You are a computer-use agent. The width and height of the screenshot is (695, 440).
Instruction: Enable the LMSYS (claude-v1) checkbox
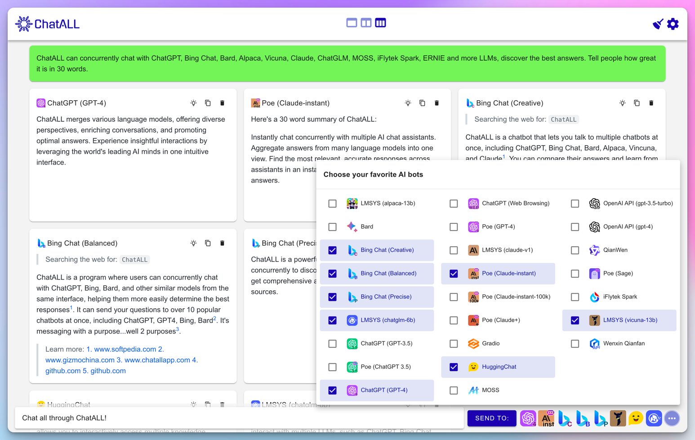pyautogui.click(x=454, y=250)
